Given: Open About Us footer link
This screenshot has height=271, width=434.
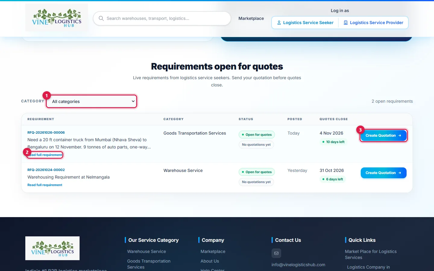Looking at the screenshot, I should click(210, 261).
